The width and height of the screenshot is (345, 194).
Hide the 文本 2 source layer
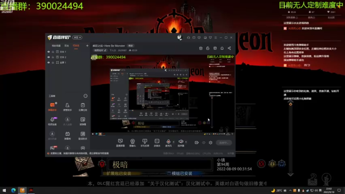coord(49,57)
